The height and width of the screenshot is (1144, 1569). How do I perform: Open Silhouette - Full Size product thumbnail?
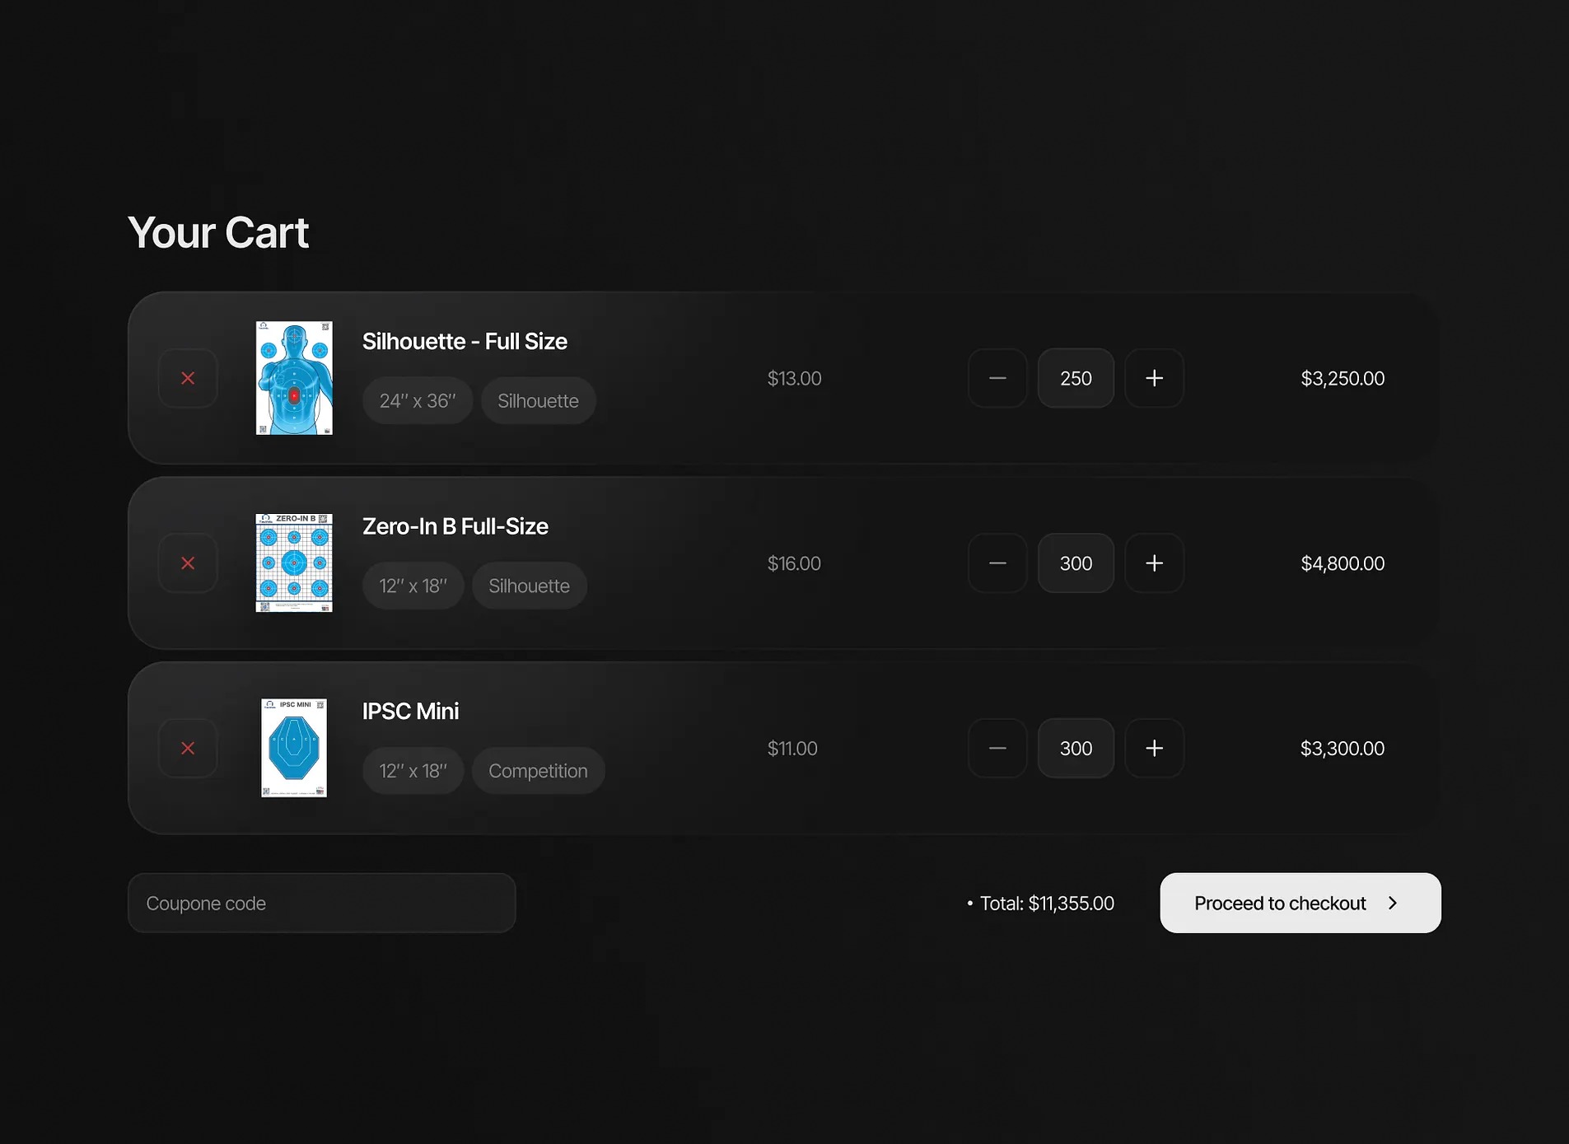294,378
